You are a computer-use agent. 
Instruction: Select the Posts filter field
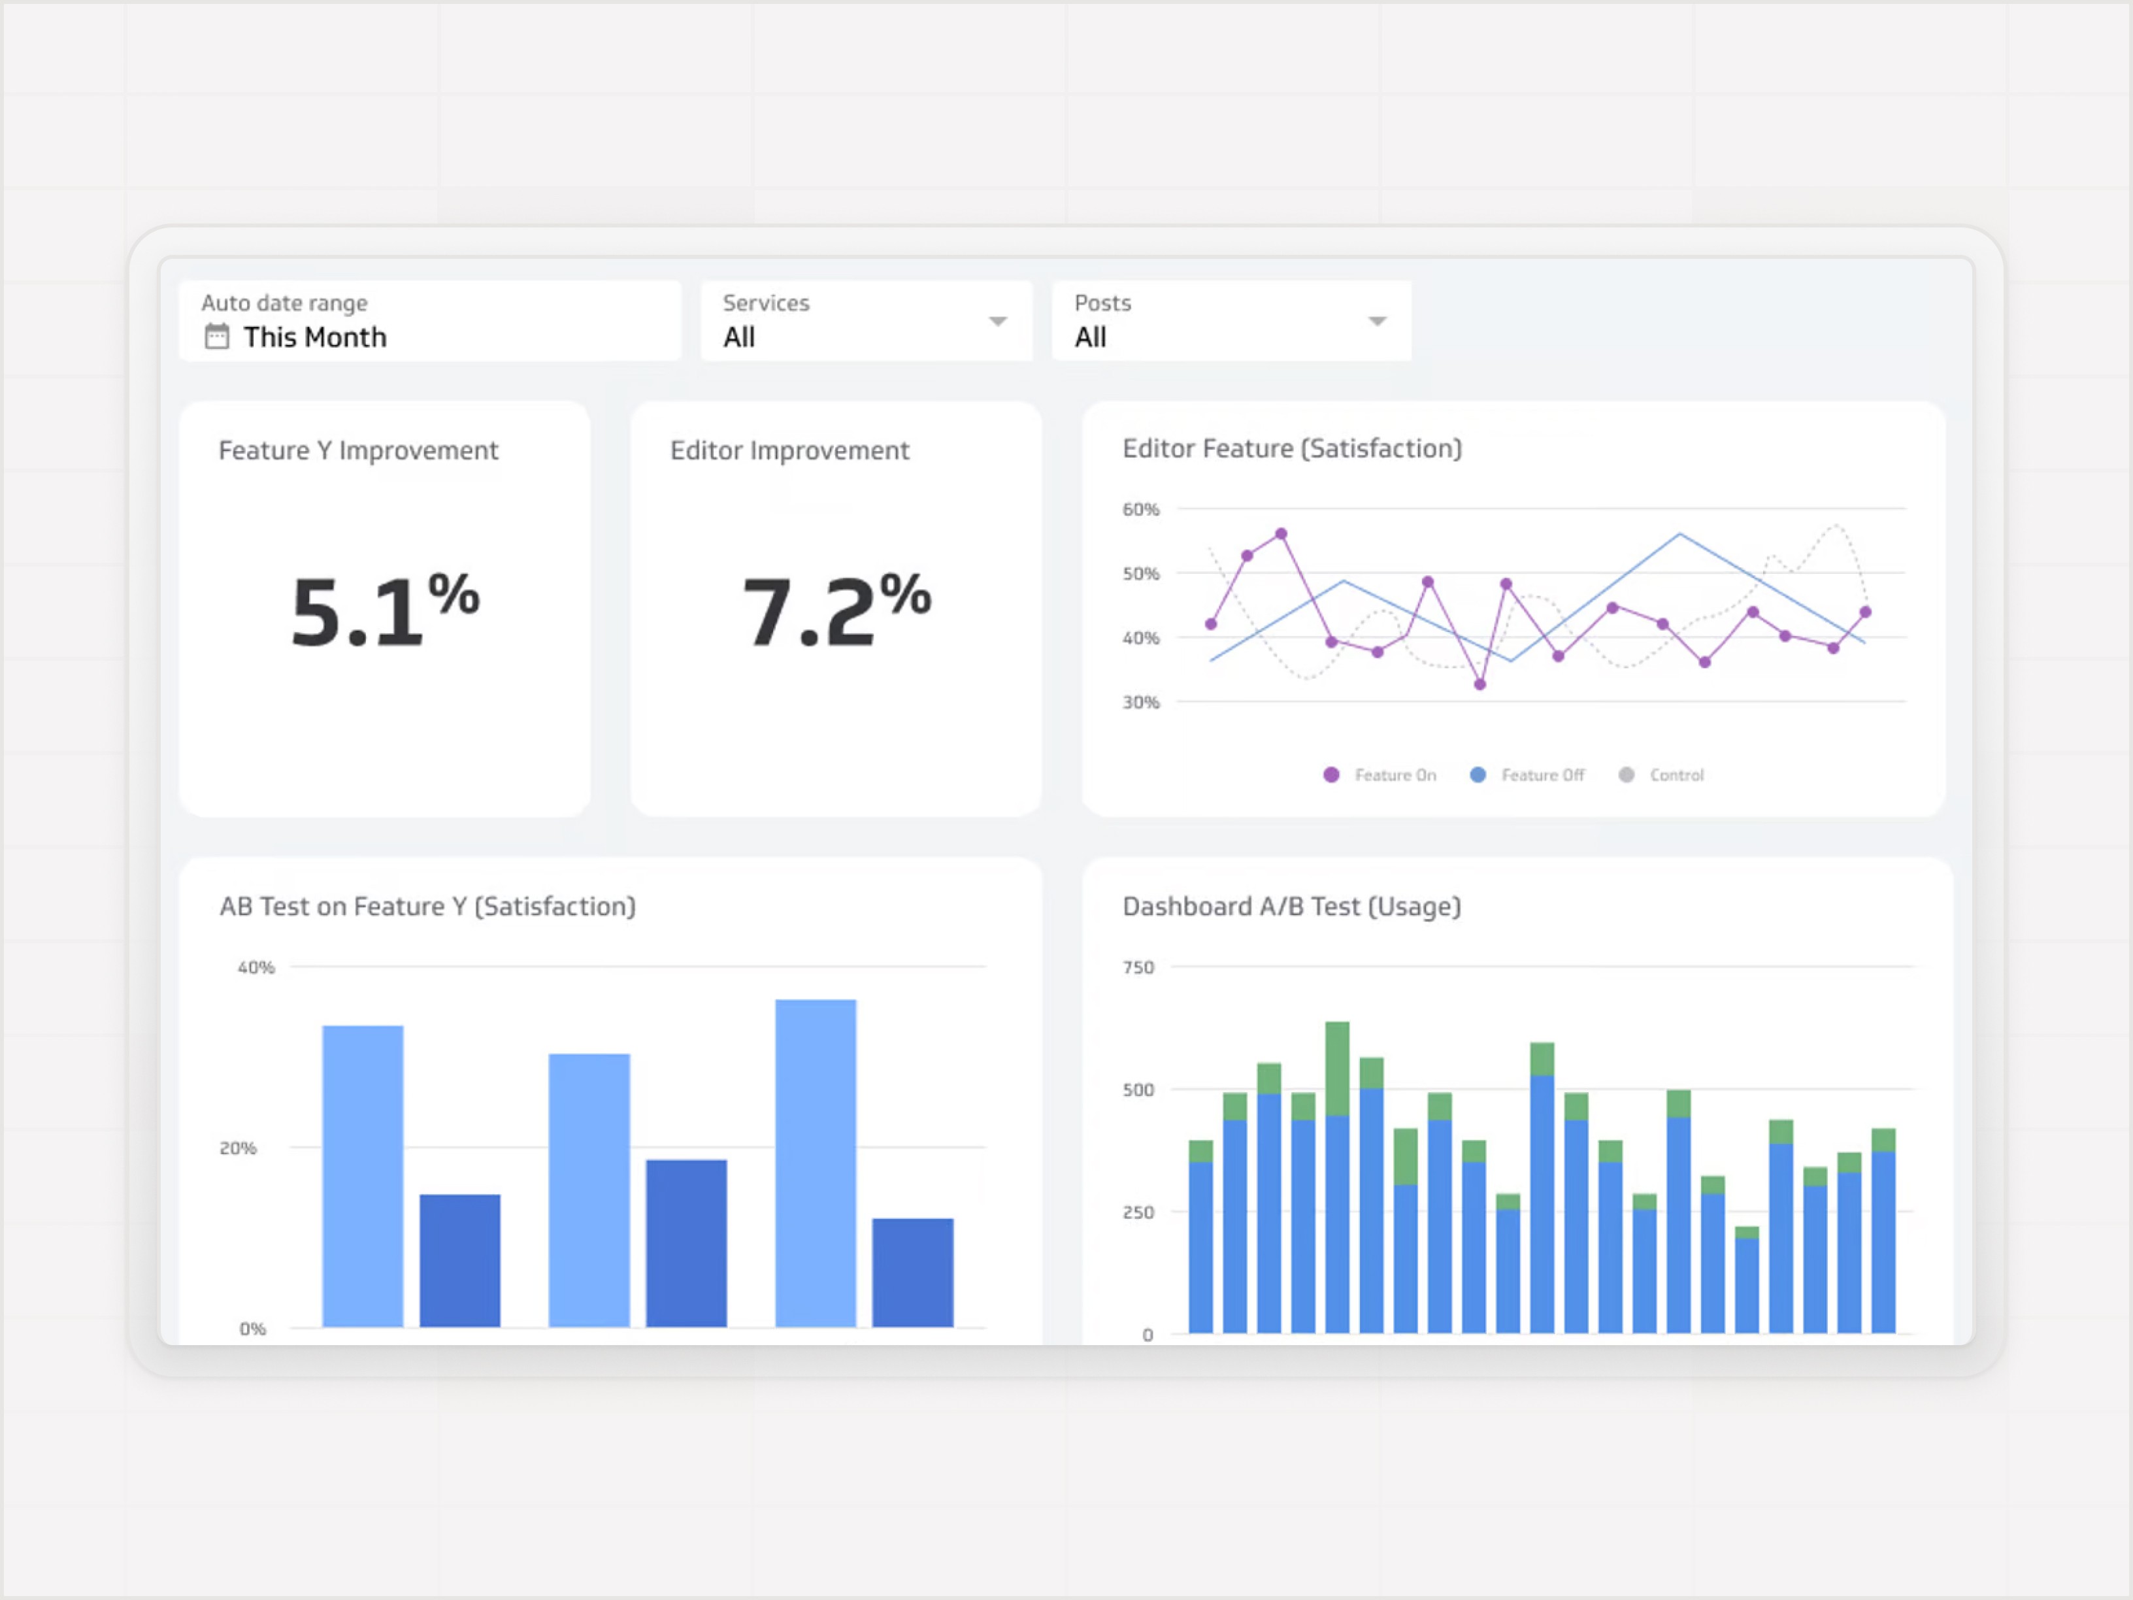tap(1231, 321)
